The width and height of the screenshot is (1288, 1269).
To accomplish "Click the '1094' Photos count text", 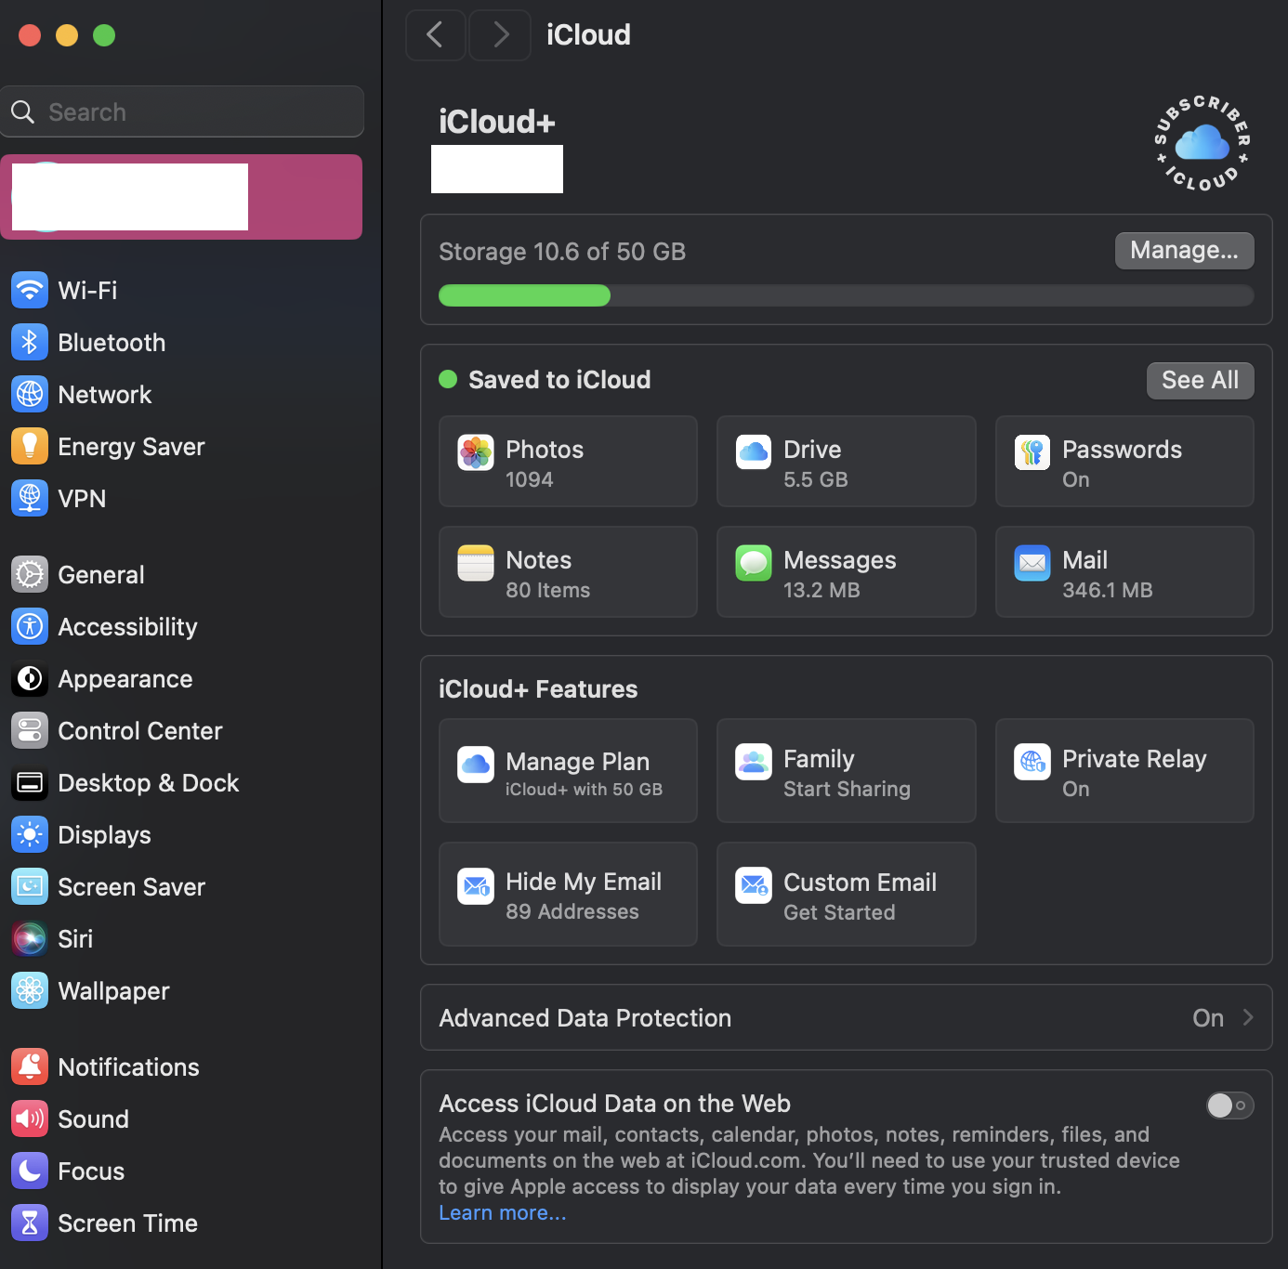I will [529, 479].
